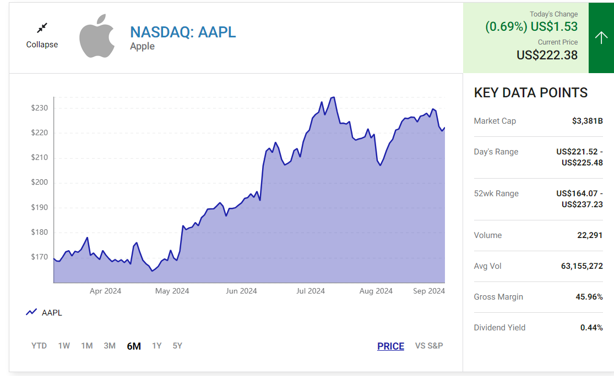Click the AAPL legend label

(x=52, y=313)
